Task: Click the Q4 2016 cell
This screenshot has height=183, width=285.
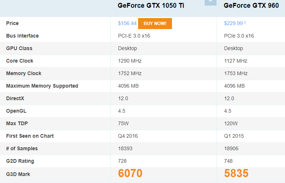Action: 128,136
